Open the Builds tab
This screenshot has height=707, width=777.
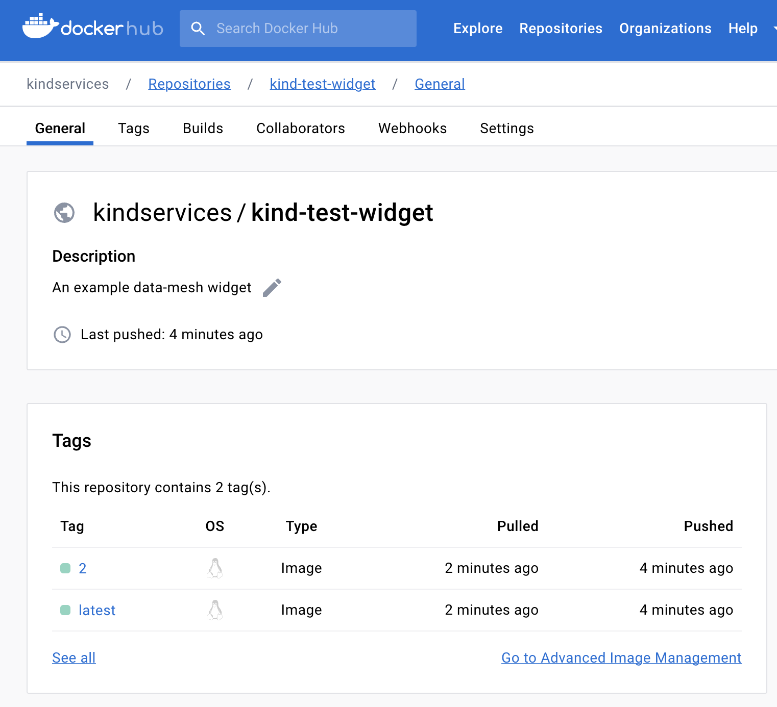click(203, 129)
